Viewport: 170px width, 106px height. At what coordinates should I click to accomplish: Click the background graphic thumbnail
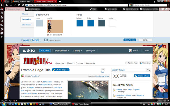pos(55,26)
